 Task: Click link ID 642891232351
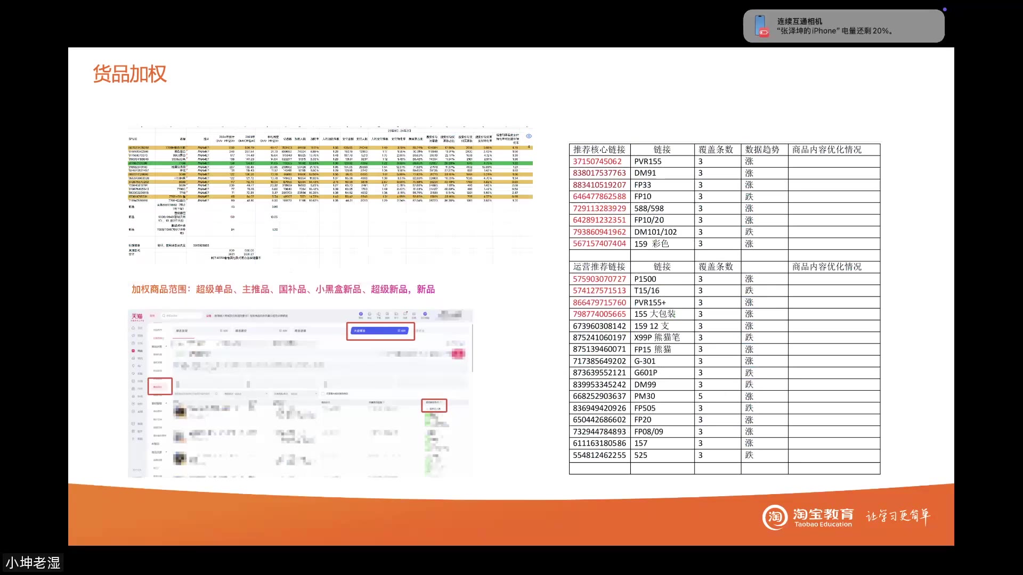click(599, 220)
